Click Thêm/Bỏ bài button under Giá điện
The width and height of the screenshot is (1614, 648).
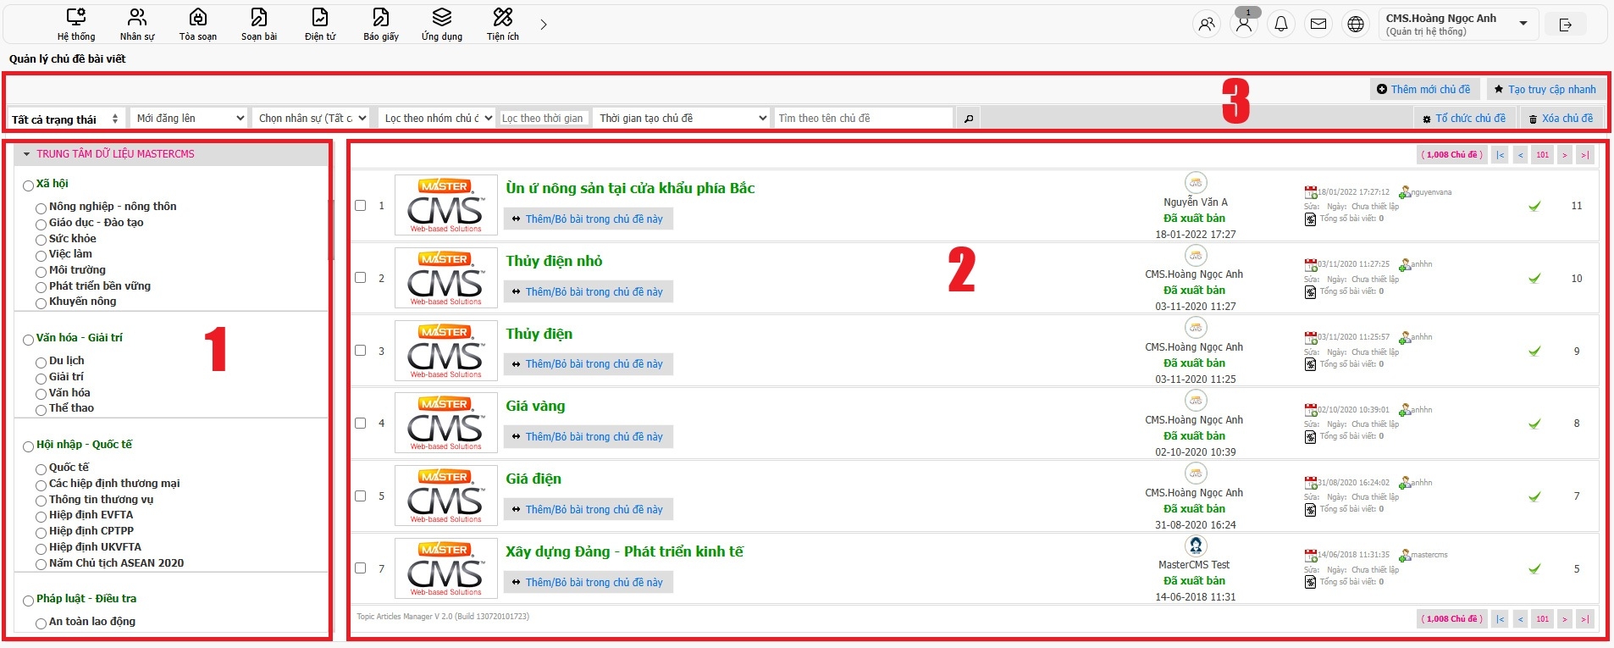(x=589, y=510)
